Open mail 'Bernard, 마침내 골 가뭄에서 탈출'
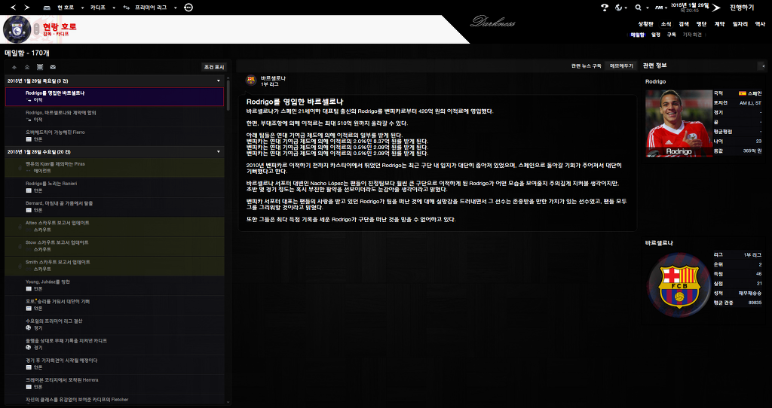Image resolution: width=772 pixels, height=408 pixels. pyautogui.click(x=115, y=206)
